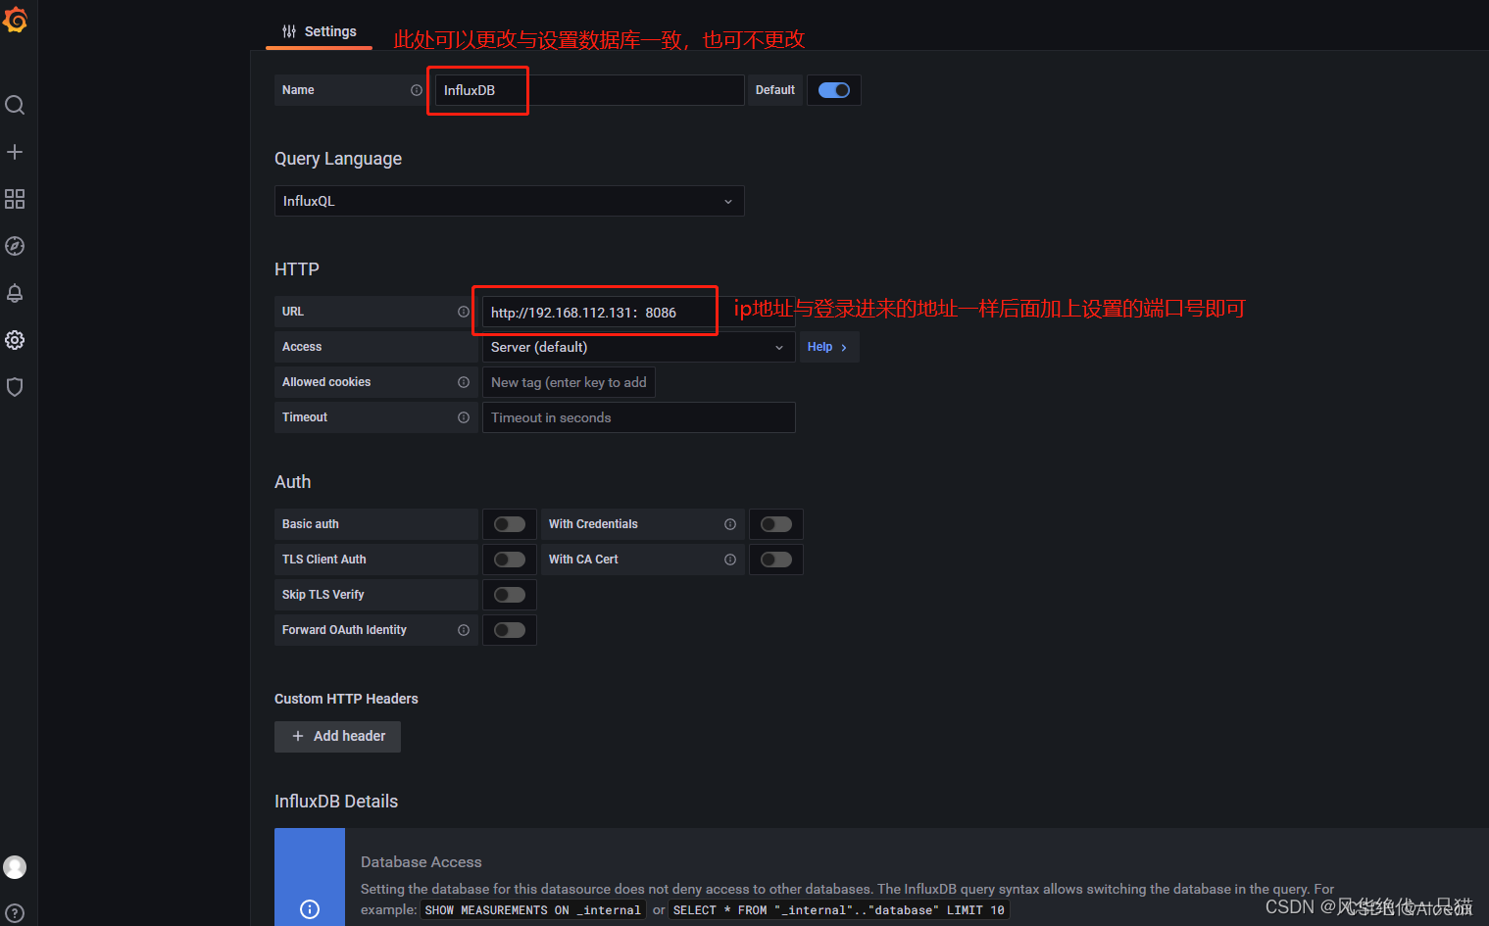Screen dimensions: 1489x926
Task: Show info tooltip for With CA Cert
Action: tap(730, 560)
